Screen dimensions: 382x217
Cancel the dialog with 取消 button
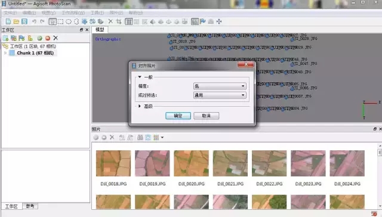(x=206, y=116)
